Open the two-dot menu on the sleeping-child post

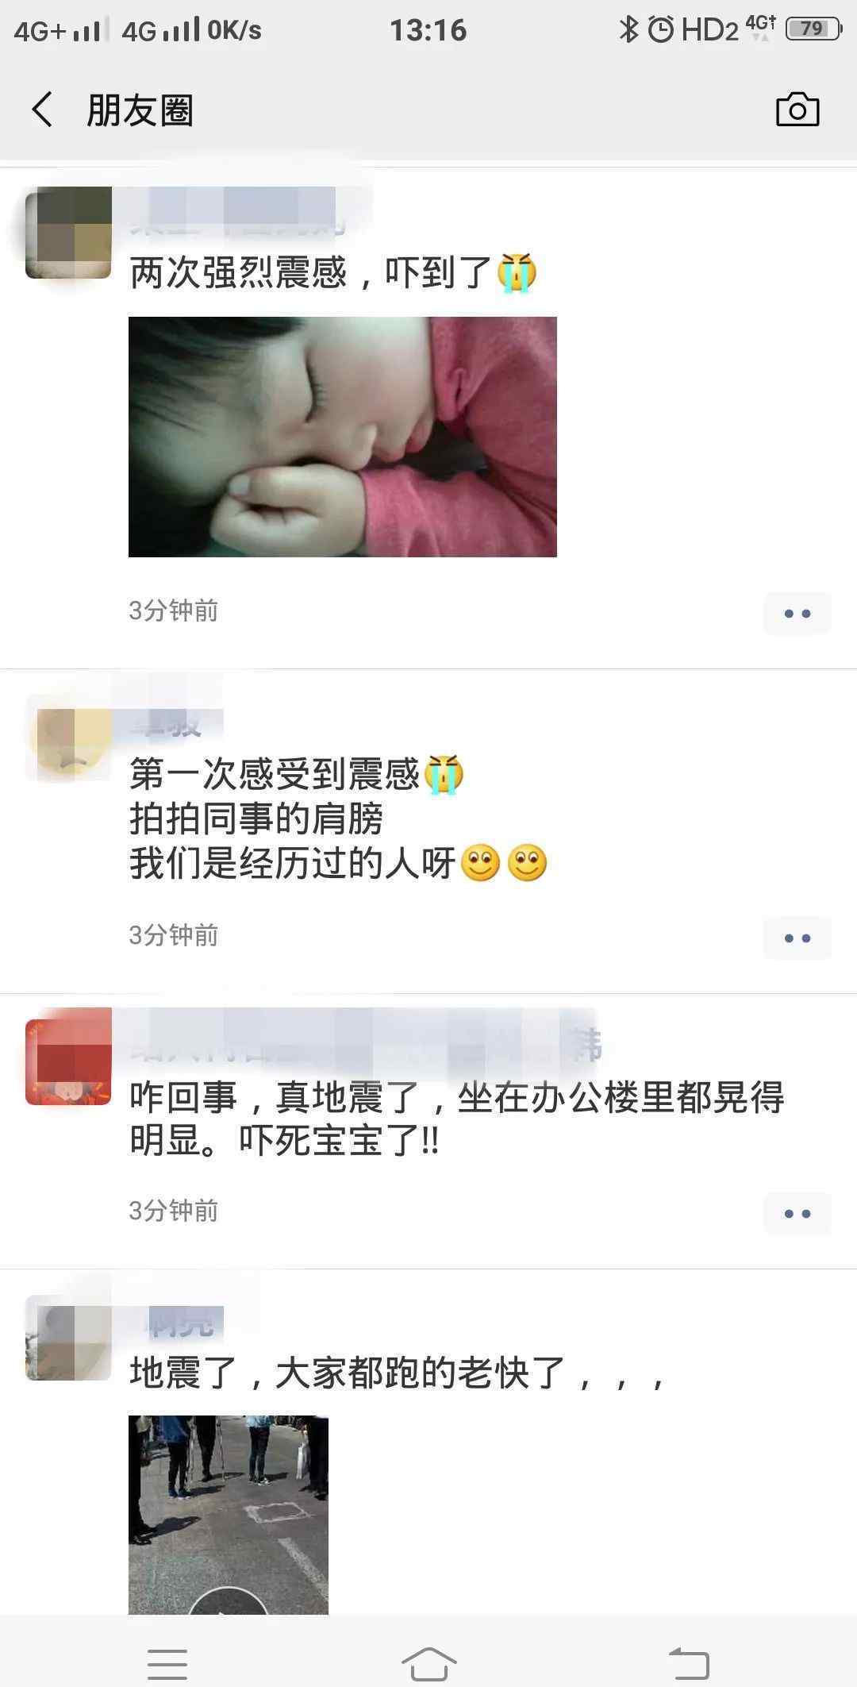[797, 613]
